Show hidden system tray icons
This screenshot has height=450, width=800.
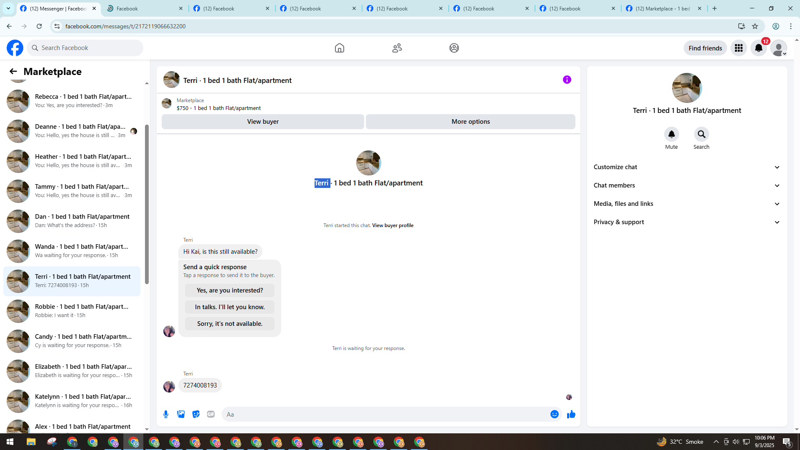point(716,442)
